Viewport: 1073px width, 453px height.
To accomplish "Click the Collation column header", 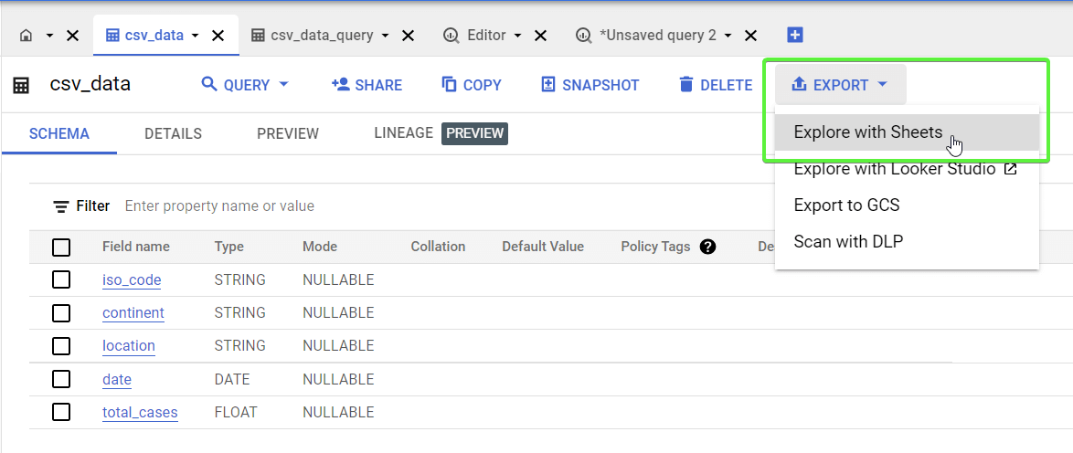I will [438, 247].
